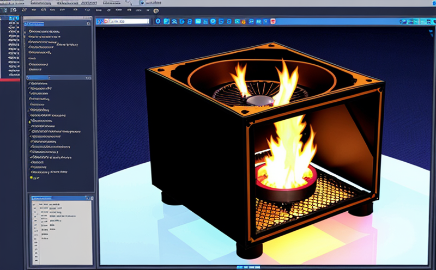Image resolution: width=436 pixels, height=270 pixels.
Task: Click the red bar under the far-left list
Action: 10,80
